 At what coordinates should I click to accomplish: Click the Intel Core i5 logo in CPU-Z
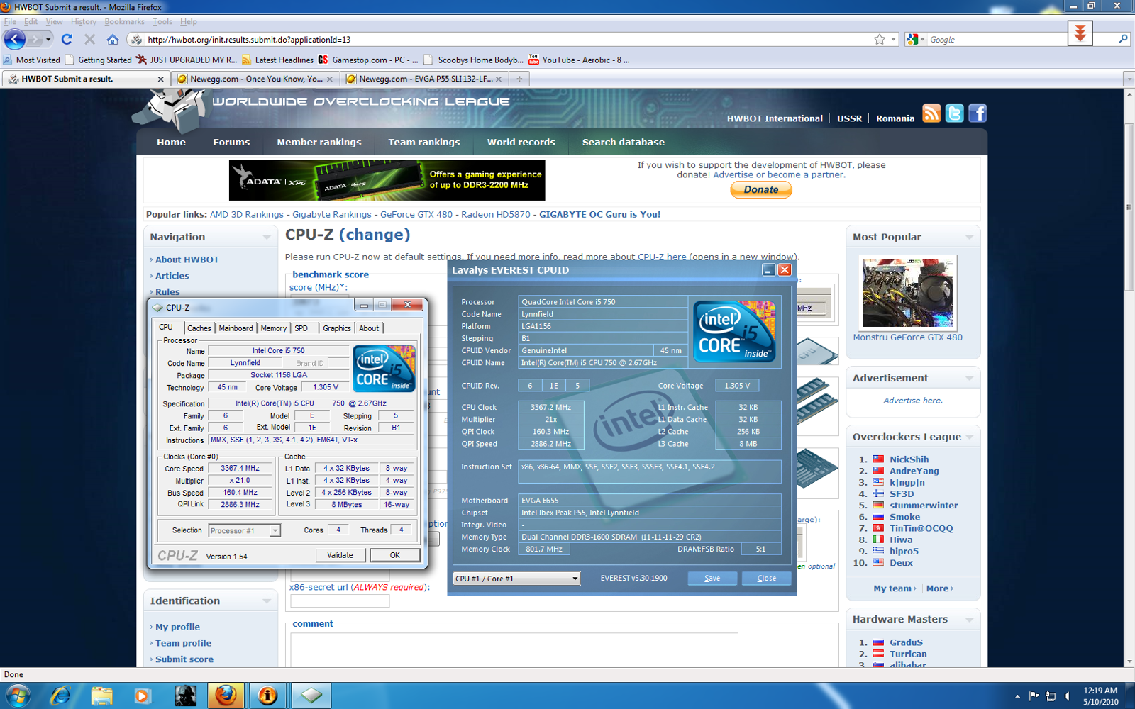coord(384,369)
